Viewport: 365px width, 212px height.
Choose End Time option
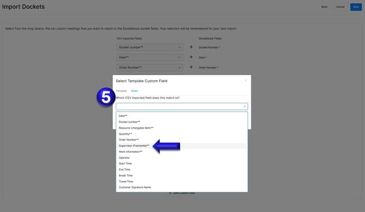point(182,169)
